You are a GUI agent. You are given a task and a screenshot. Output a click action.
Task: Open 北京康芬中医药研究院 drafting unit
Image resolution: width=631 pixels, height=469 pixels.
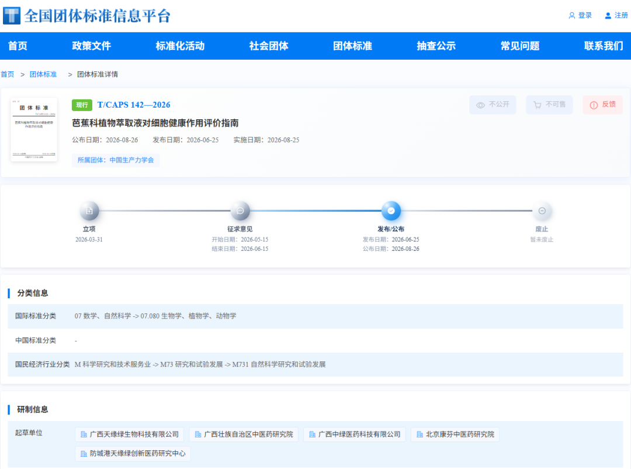click(x=455, y=434)
